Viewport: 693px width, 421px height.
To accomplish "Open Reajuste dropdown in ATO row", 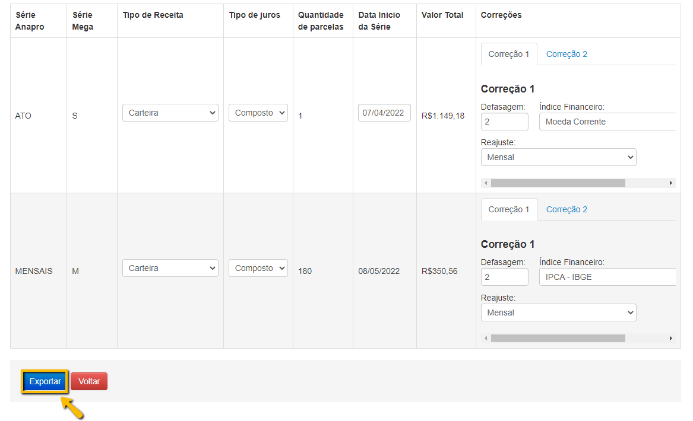I will [558, 157].
